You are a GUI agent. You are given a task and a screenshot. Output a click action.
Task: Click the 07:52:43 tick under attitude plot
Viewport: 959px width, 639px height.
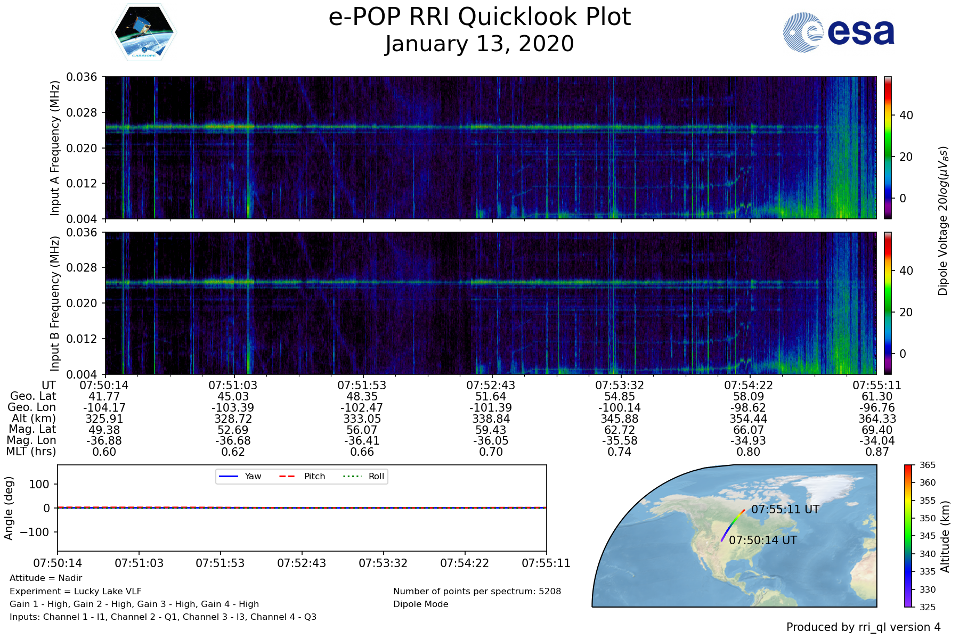pos(302,563)
